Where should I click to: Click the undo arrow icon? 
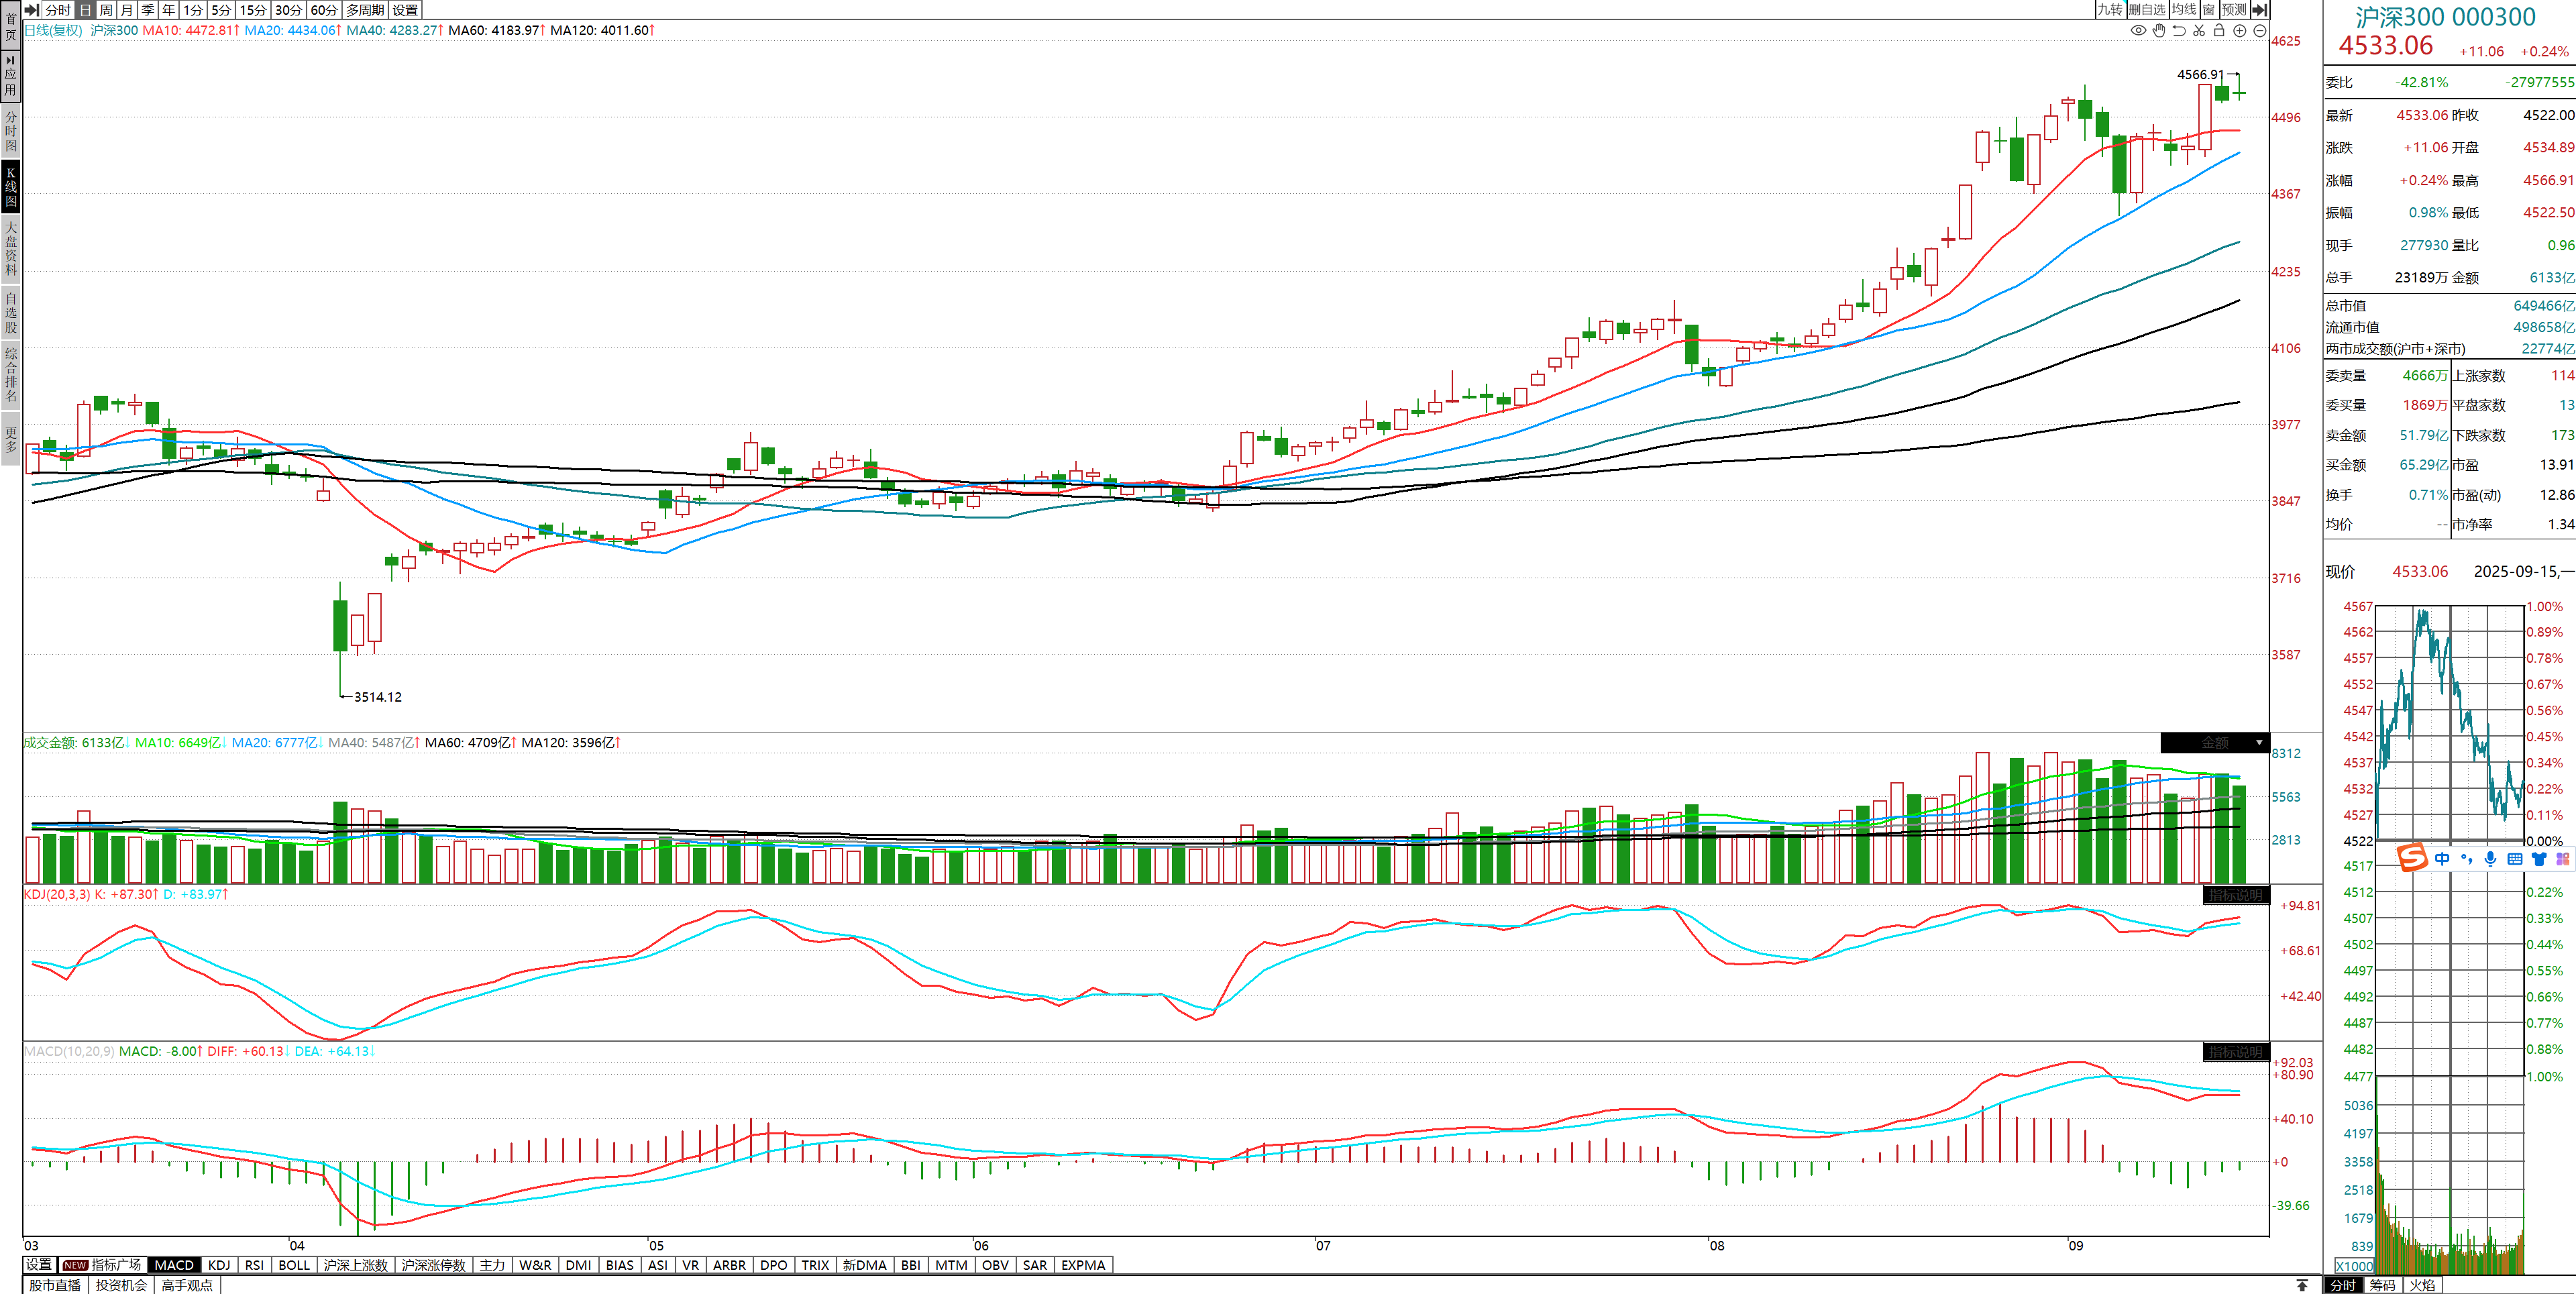click(x=2179, y=31)
